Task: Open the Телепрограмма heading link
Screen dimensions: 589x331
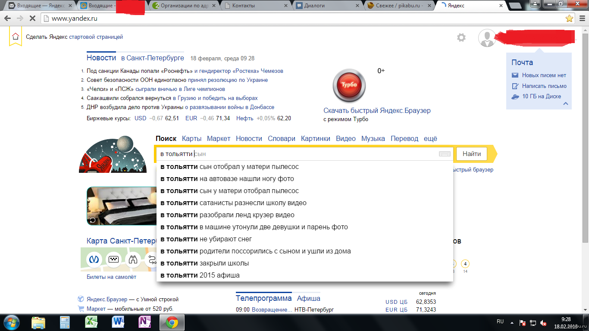Action: 263,298
